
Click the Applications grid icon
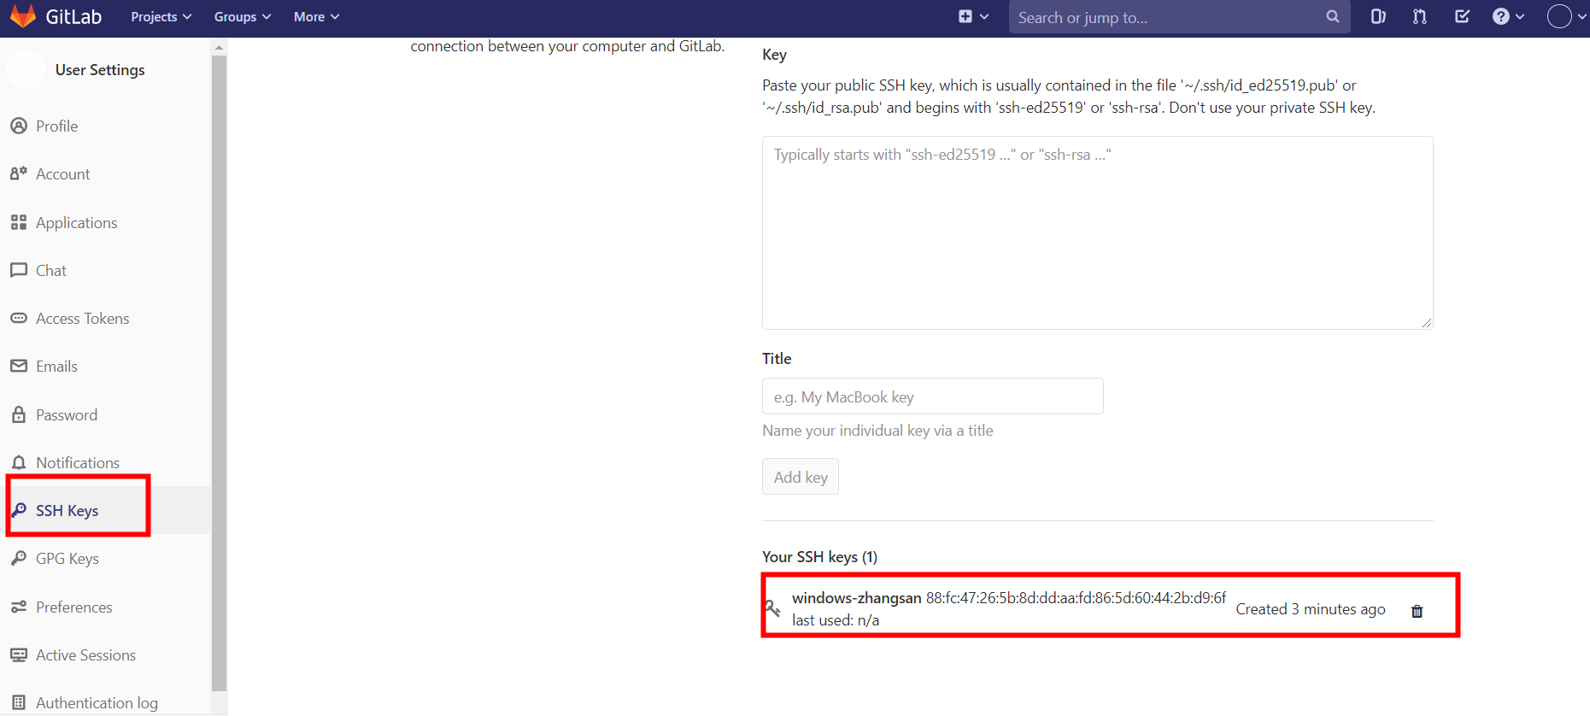tap(19, 222)
